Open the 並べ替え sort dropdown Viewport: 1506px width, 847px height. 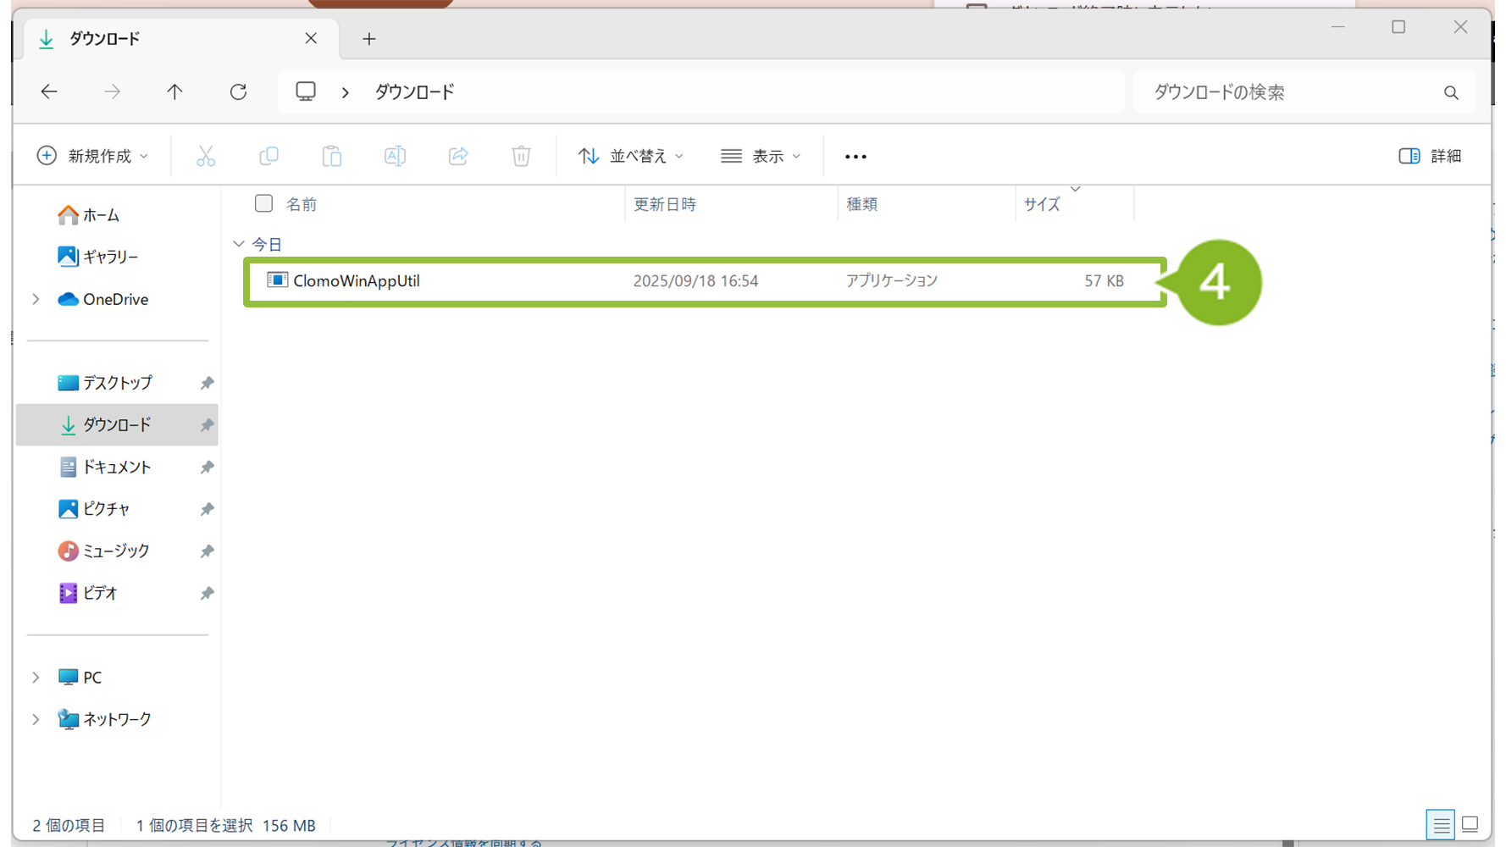[x=631, y=156]
